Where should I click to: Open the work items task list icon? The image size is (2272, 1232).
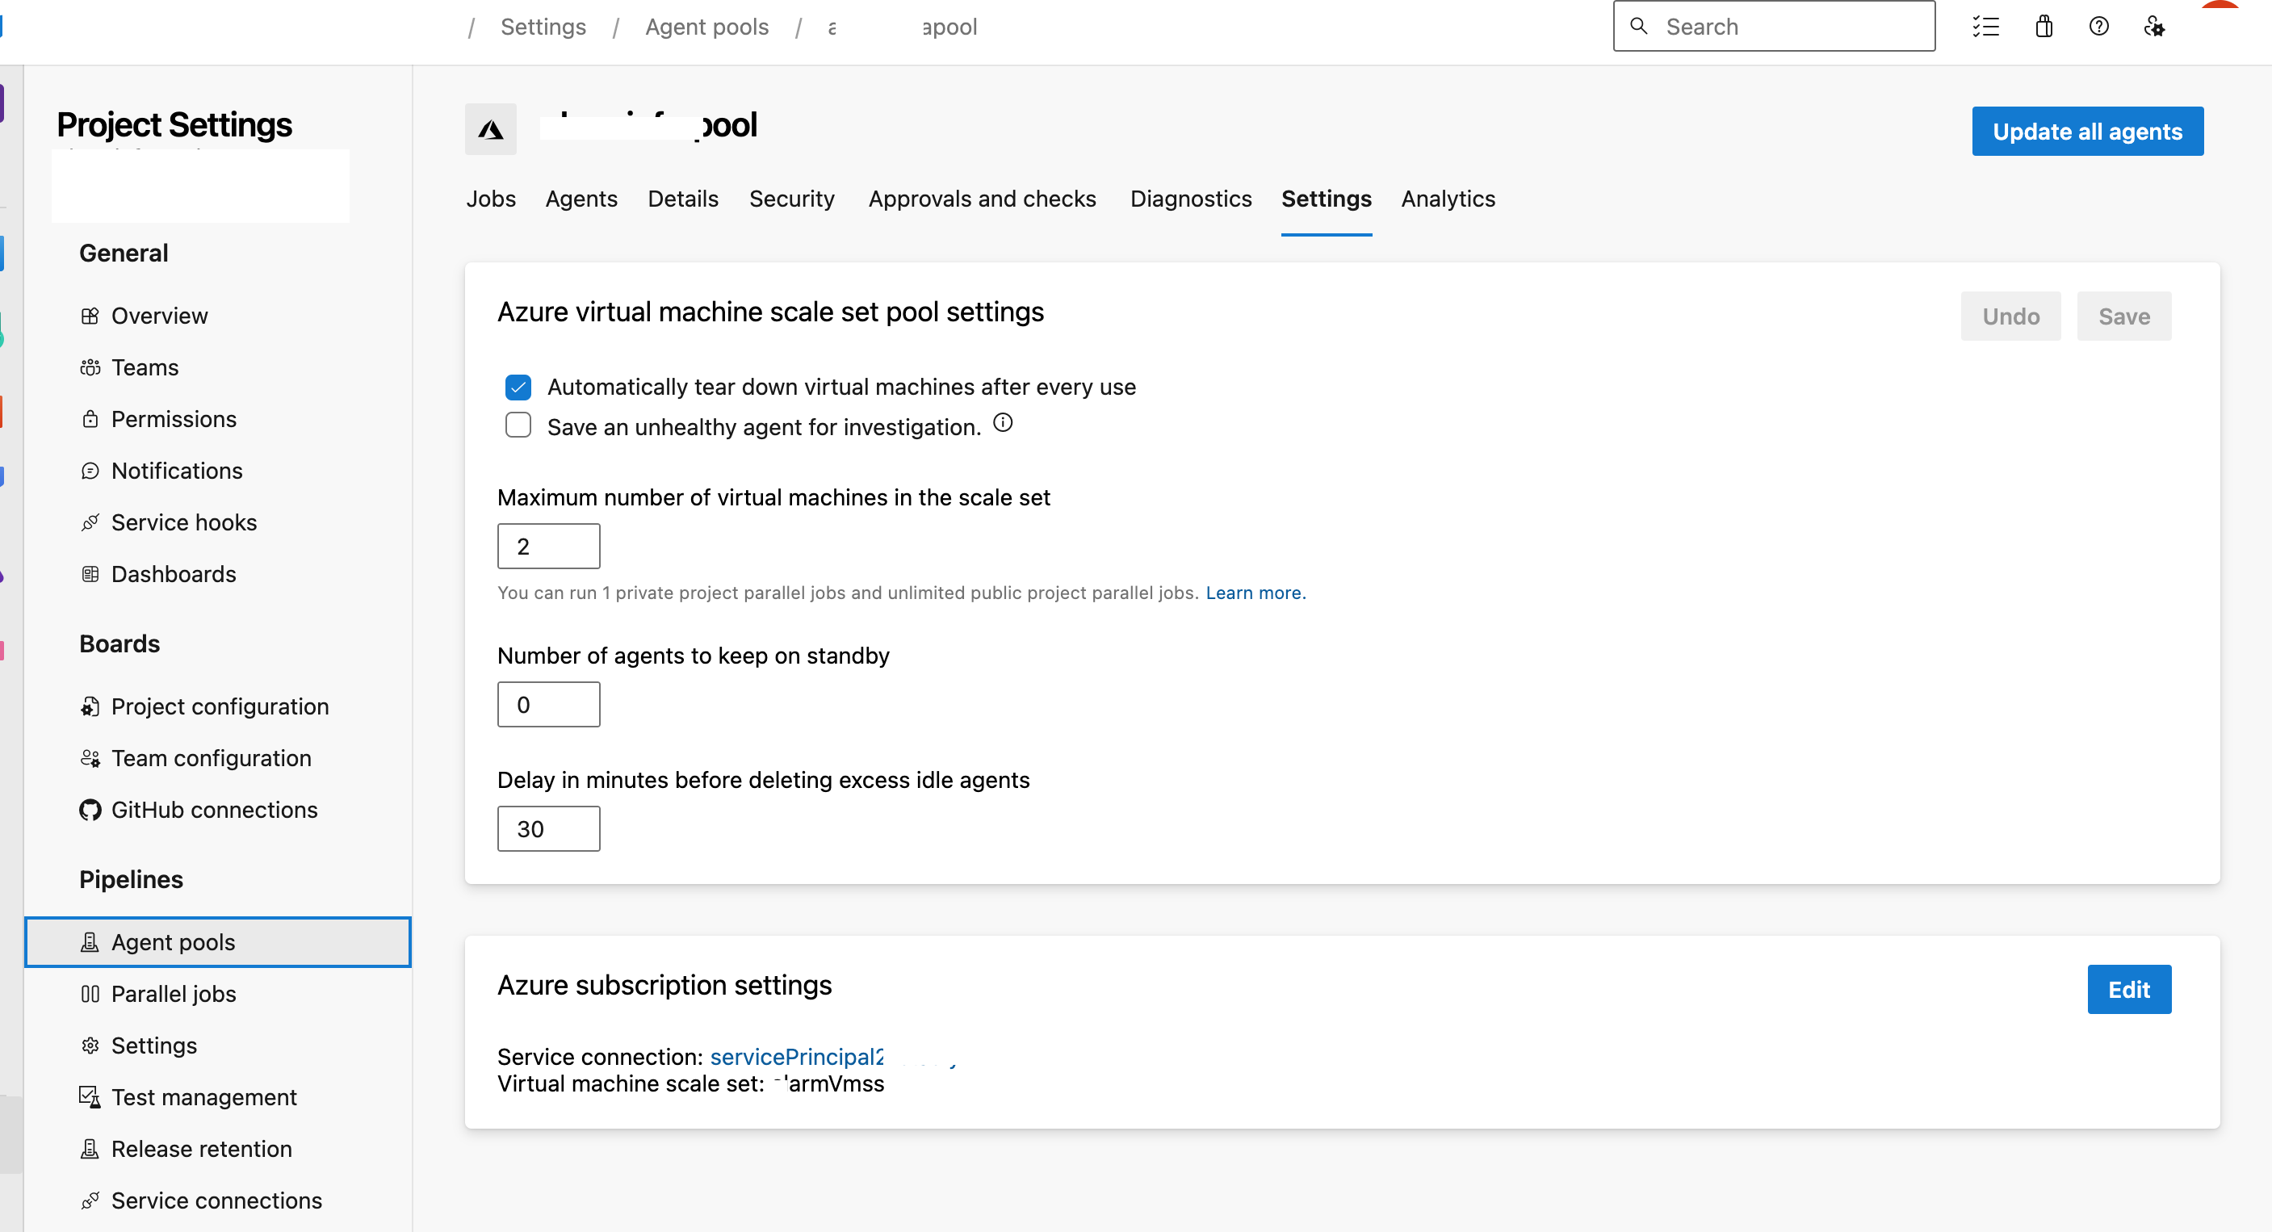1985,27
